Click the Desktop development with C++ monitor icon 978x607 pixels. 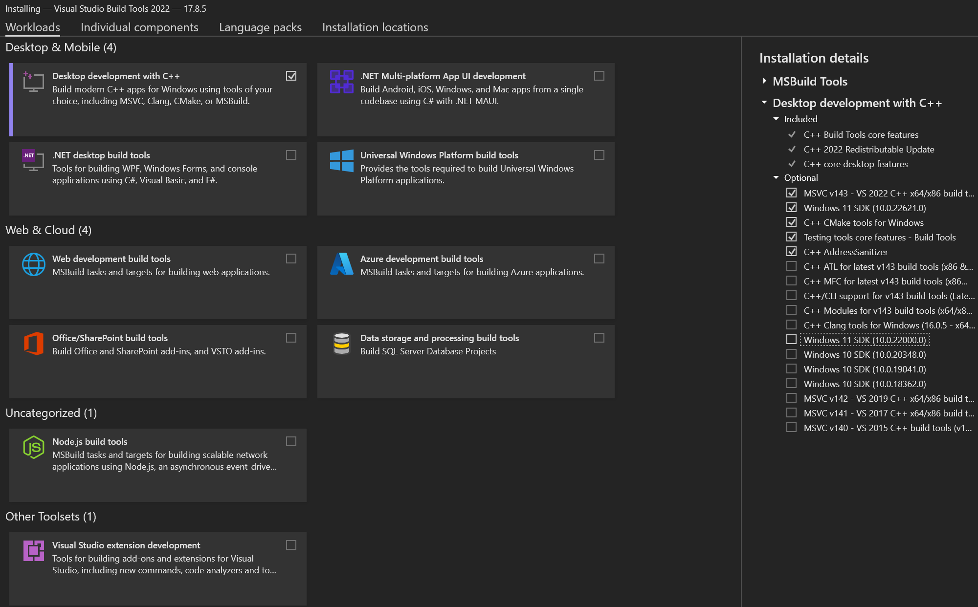tap(33, 82)
